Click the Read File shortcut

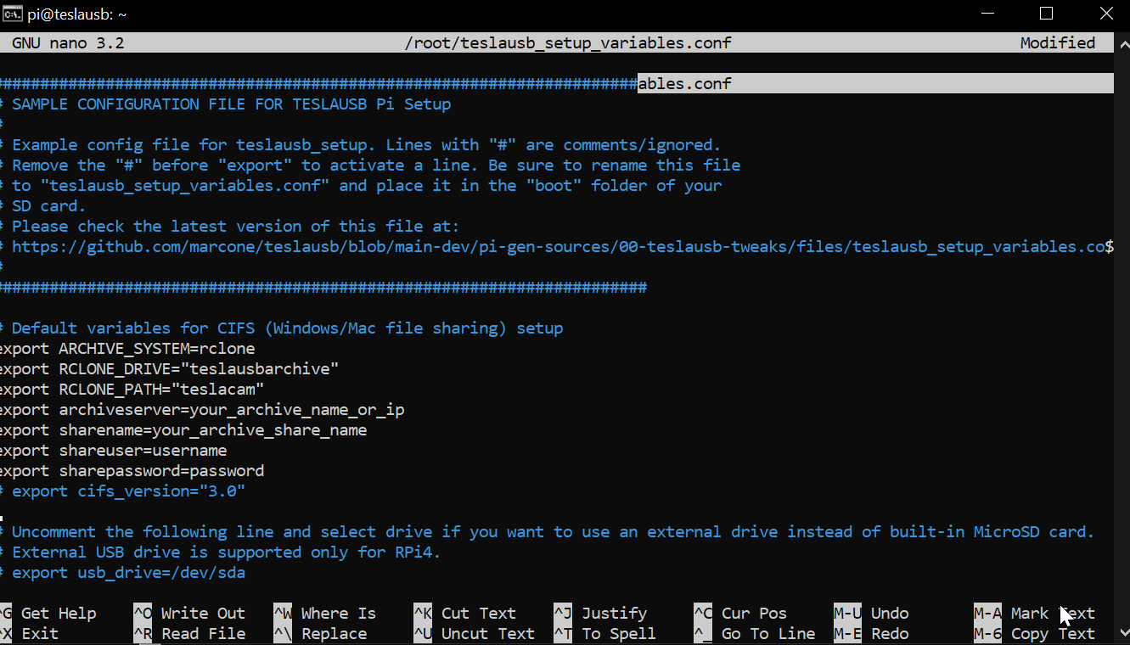(x=189, y=634)
